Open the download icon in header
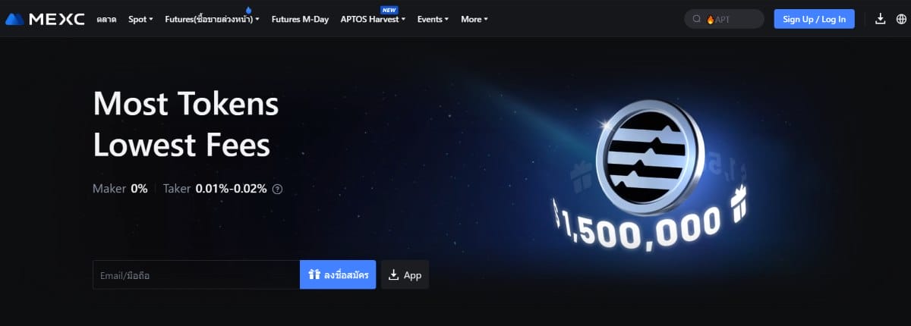 click(881, 19)
